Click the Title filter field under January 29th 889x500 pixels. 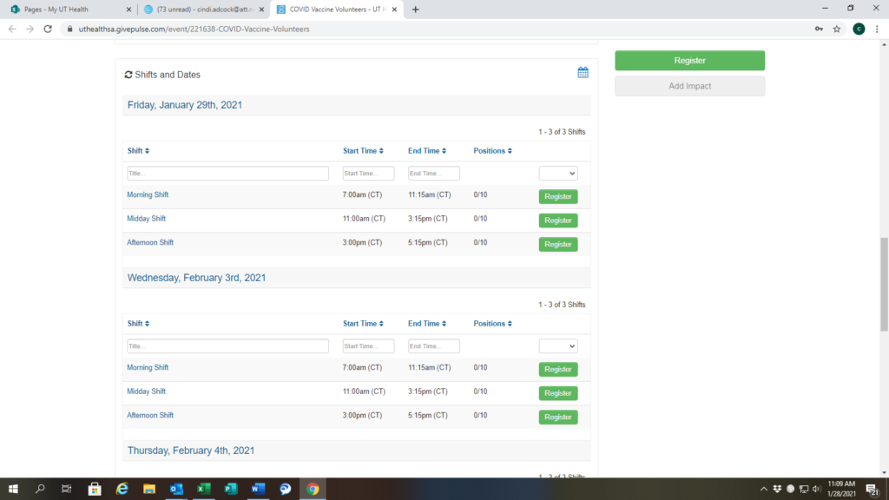[x=227, y=174]
